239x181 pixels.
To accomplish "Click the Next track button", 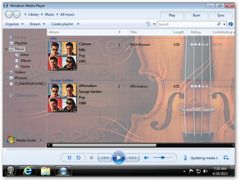I will [x=132, y=158].
